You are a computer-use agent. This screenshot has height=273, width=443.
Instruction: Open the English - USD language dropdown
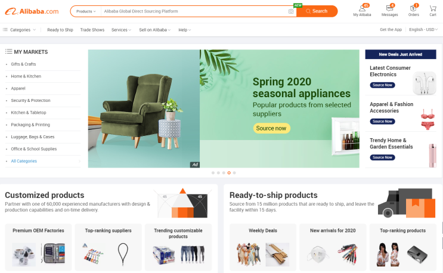(423, 30)
